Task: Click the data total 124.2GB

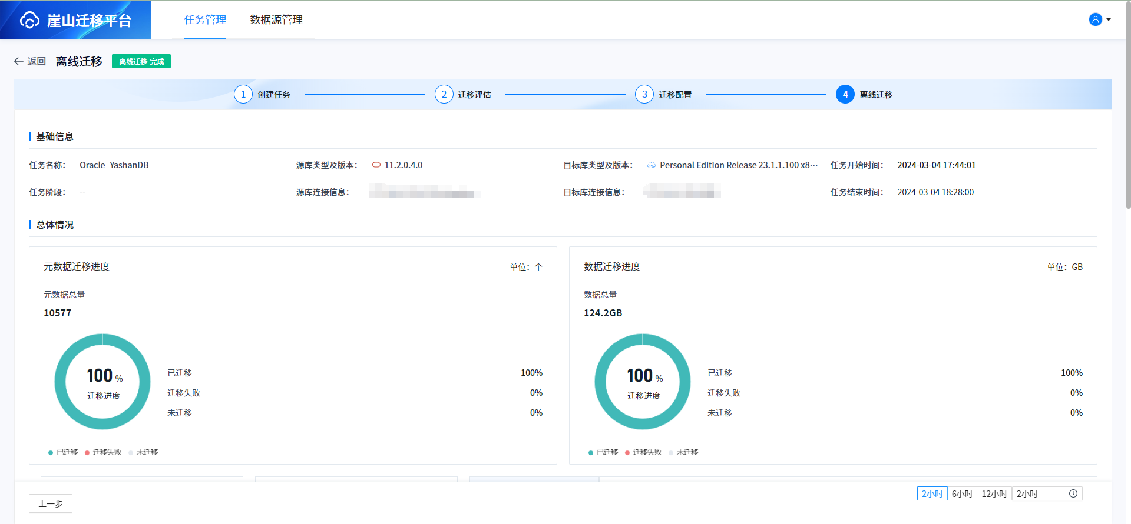Action: click(603, 313)
